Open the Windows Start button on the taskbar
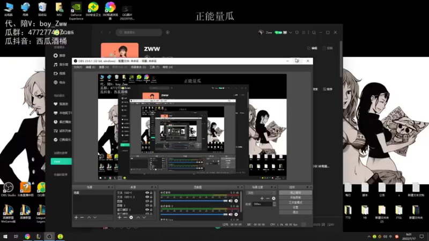429x241 pixels. point(5,236)
